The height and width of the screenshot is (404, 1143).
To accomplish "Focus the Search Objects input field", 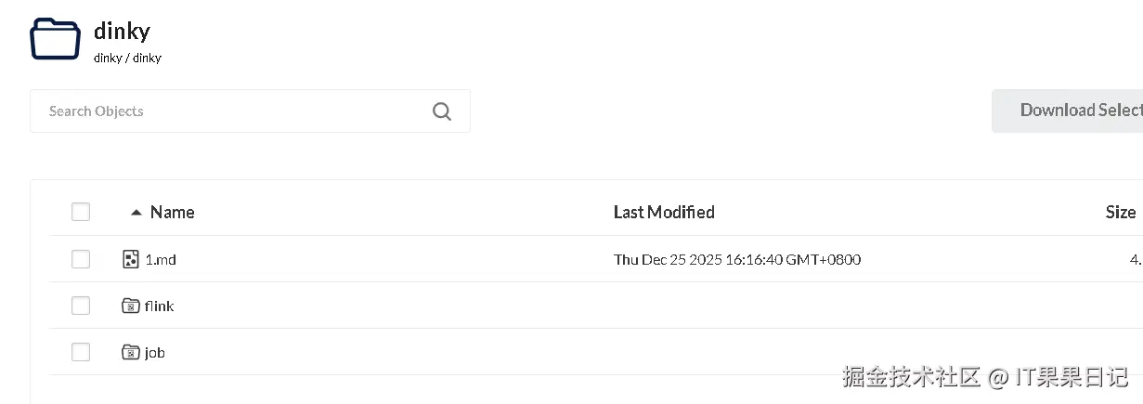I will [x=232, y=111].
